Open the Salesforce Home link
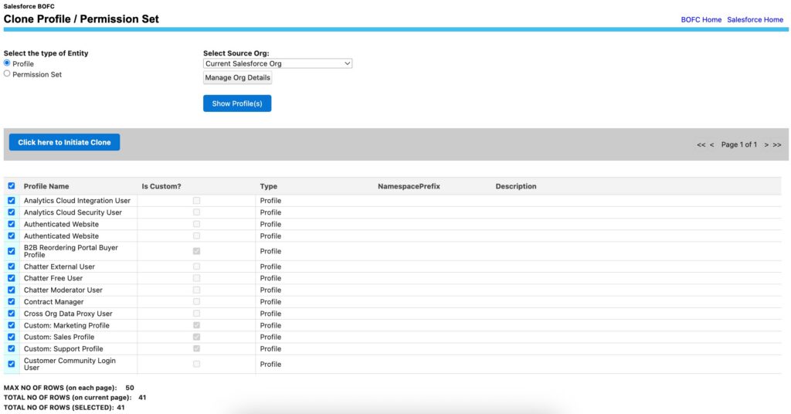The height and width of the screenshot is (414, 791). click(755, 19)
